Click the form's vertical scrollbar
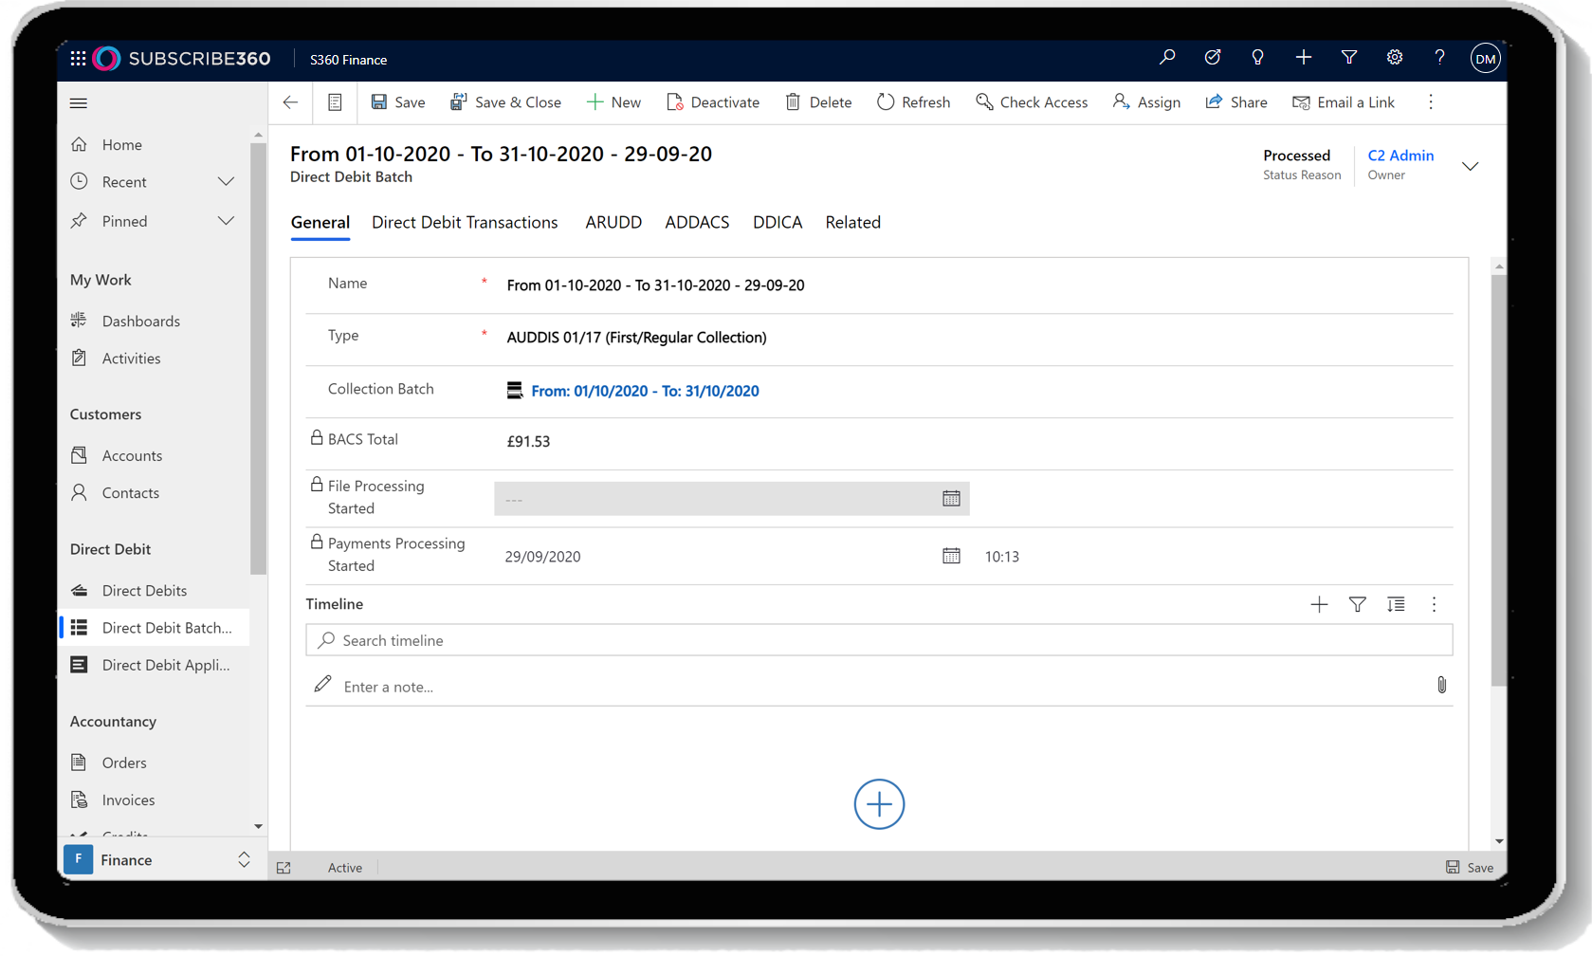 [1498, 474]
